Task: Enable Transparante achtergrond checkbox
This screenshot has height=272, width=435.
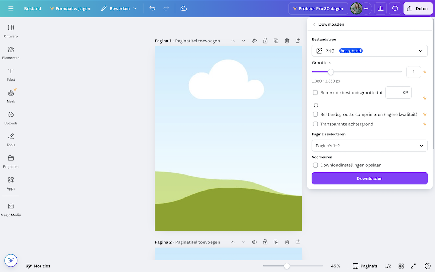Action: pos(315,124)
